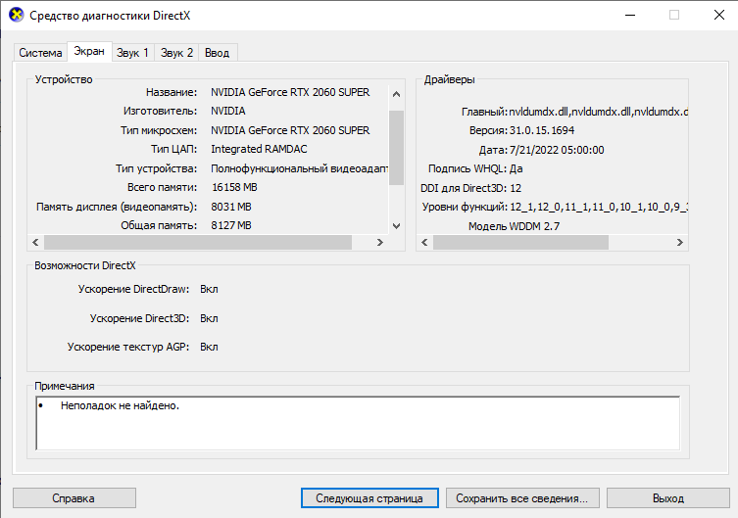Click Сохранить все сведения button
The width and height of the screenshot is (738, 518).
pyautogui.click(x=521, y=498)
